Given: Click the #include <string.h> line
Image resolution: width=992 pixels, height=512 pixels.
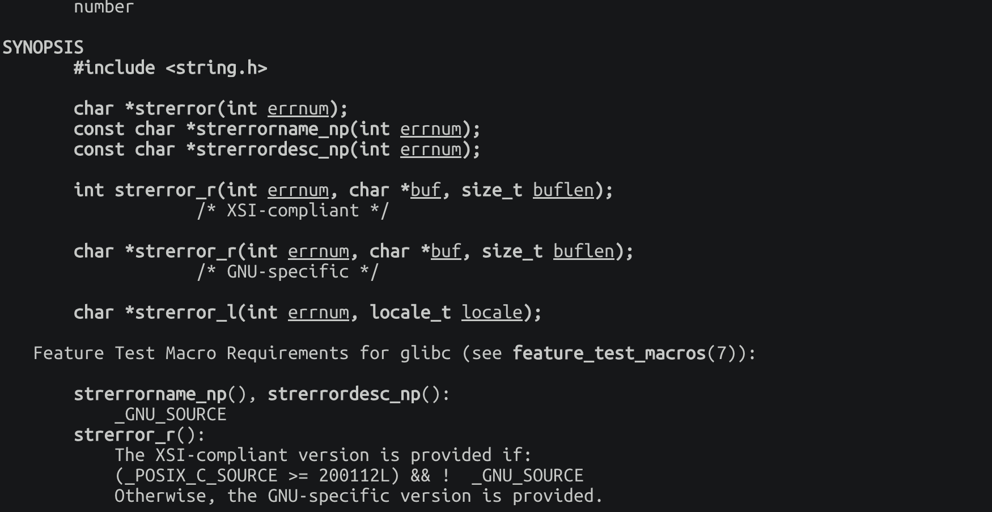Looking at the screenshot, I should click(170, 68).
